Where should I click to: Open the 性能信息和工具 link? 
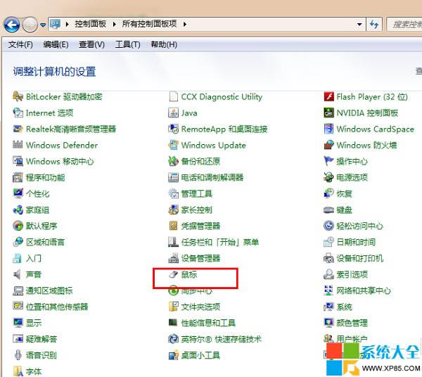click(208, 323)
